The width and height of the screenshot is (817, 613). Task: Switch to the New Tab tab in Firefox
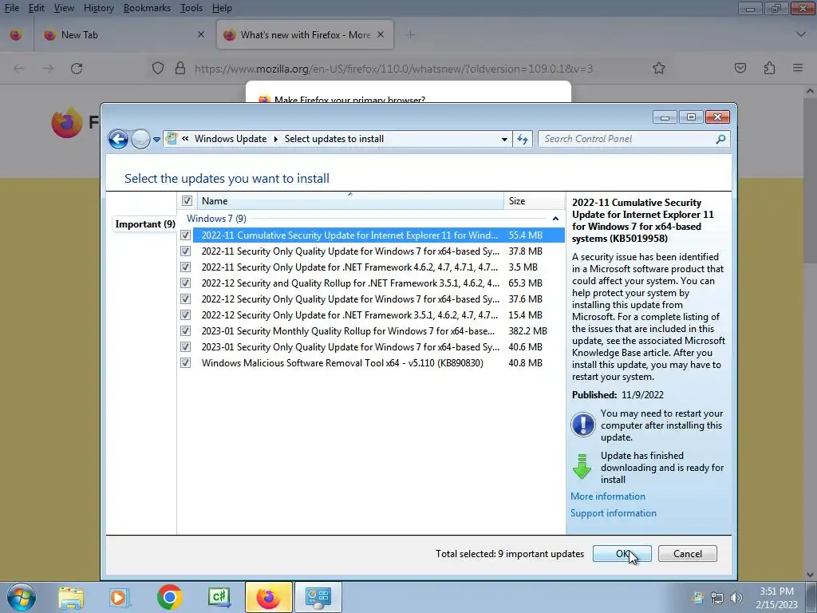click(x=124, y=35)
